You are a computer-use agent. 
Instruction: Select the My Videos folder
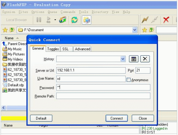[x=13, y=59]
